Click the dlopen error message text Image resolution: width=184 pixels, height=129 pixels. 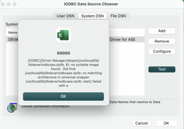point(64,73)
